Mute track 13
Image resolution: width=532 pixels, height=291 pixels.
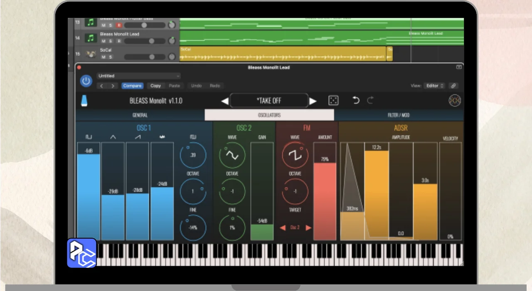click(103, 25)
